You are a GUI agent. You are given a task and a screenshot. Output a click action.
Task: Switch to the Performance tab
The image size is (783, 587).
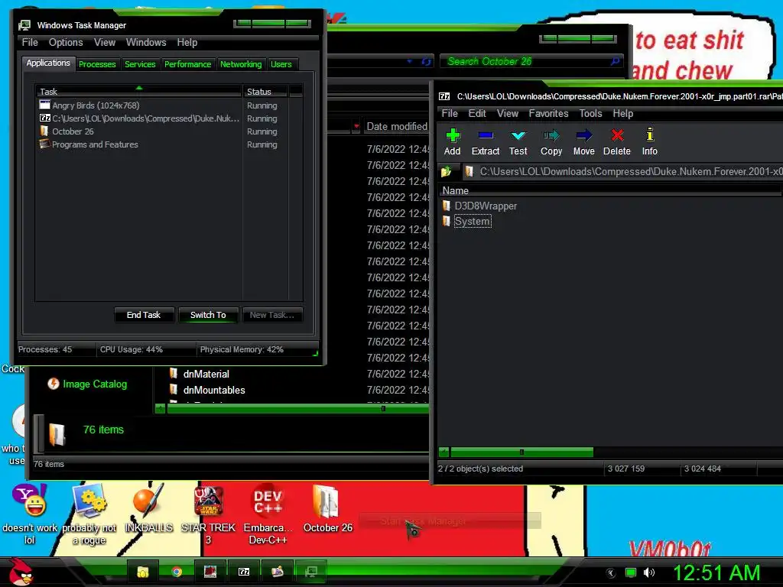pos(188,64)
